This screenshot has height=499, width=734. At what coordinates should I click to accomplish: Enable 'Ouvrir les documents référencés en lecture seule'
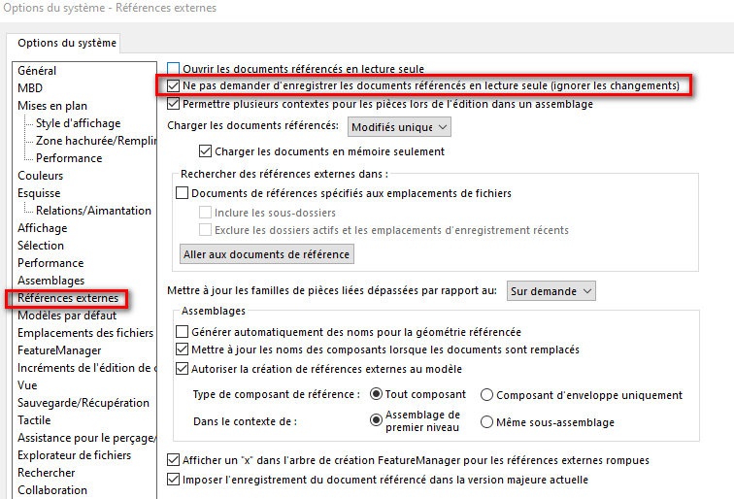coord(174,69)
